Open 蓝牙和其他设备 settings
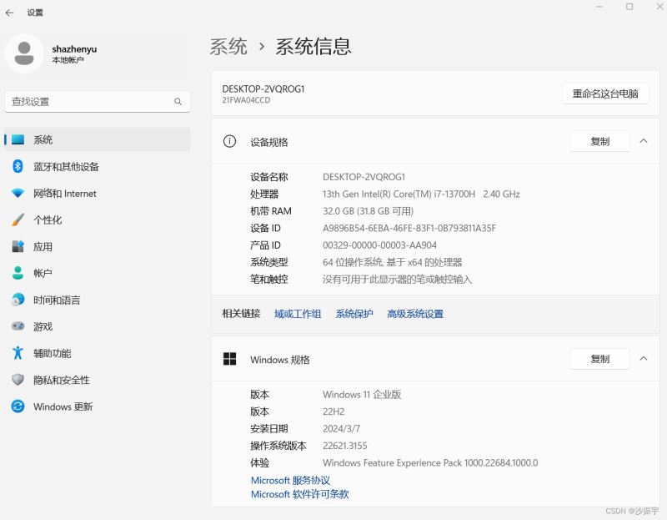 pos(98,166)
